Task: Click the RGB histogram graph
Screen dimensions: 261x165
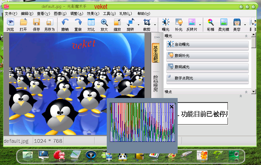Action: 143,122
